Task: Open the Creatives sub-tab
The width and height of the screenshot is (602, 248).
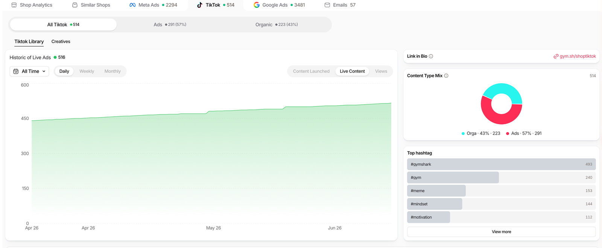Action: [x=61, y=42]
